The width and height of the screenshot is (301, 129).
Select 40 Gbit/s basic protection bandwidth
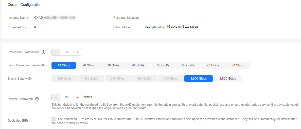[138, 65]
